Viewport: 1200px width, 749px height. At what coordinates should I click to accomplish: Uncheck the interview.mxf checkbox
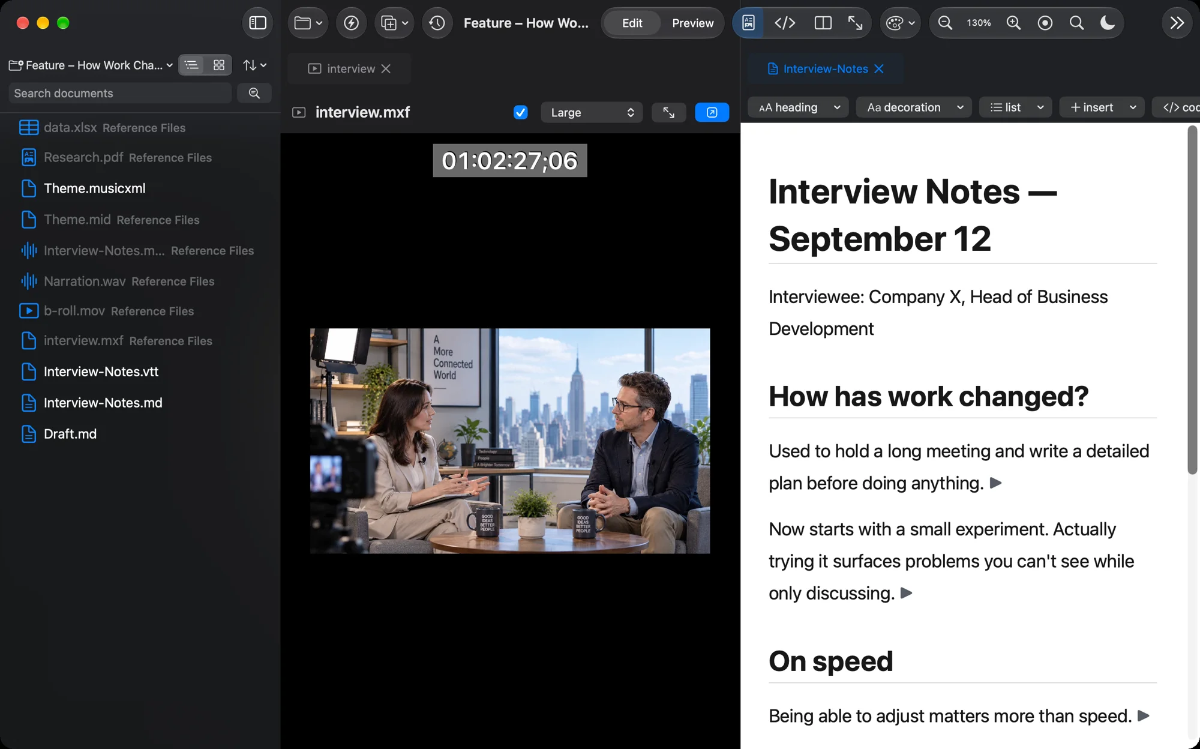pos(520,112)
